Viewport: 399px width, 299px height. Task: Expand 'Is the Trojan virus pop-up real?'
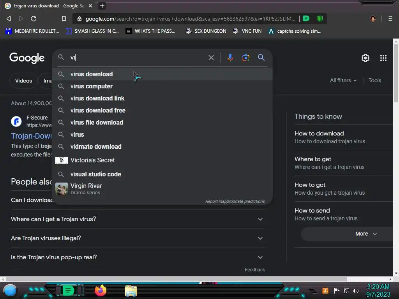click(138, 257)
